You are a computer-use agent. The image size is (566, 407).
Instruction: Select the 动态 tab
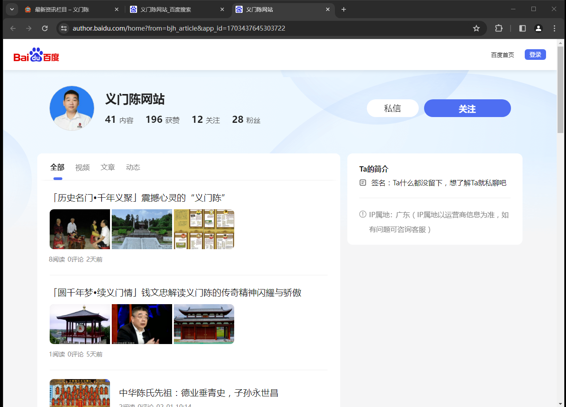[x=133, y=167]
